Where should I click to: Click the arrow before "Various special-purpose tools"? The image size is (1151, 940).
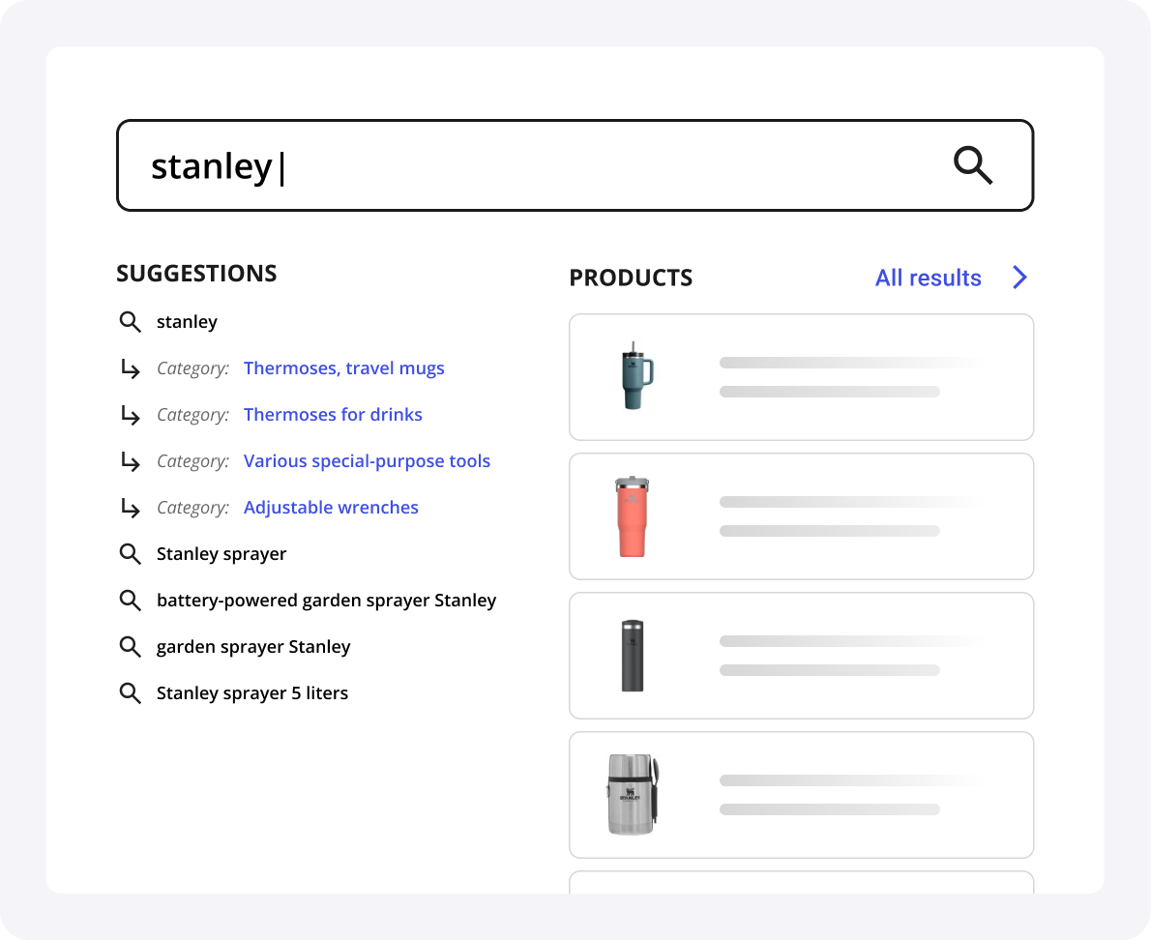(x=131, y=460)
